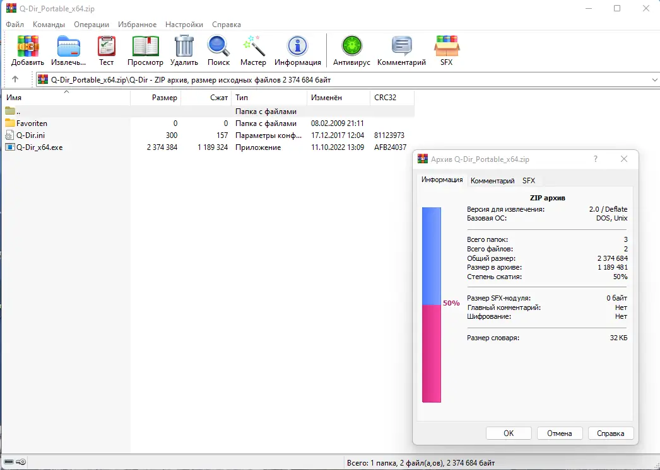Click the OK button in dialog

tap(509, 433)
